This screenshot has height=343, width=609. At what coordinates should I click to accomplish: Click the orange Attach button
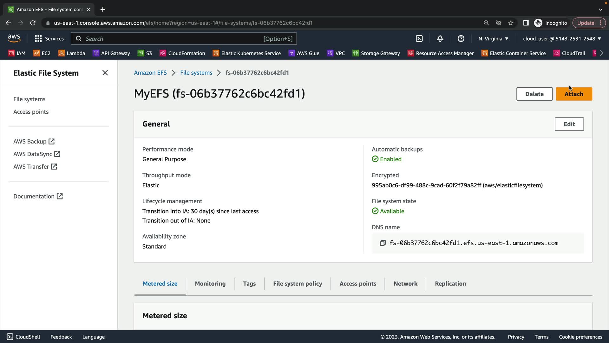click(x=573, y=94)
